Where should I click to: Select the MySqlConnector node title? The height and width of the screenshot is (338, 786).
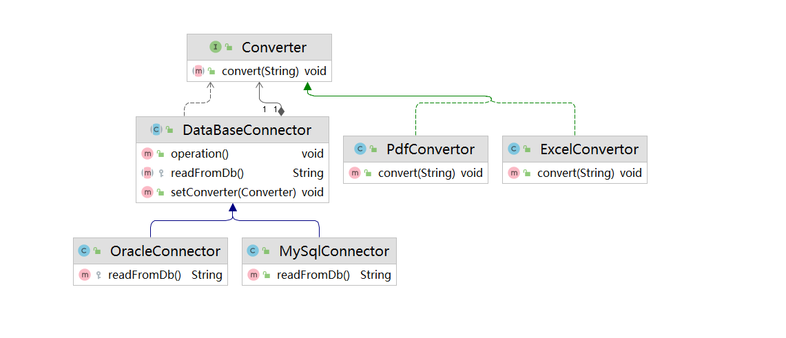coord(334,251)
